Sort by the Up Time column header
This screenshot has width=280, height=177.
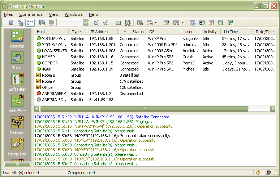237,32
